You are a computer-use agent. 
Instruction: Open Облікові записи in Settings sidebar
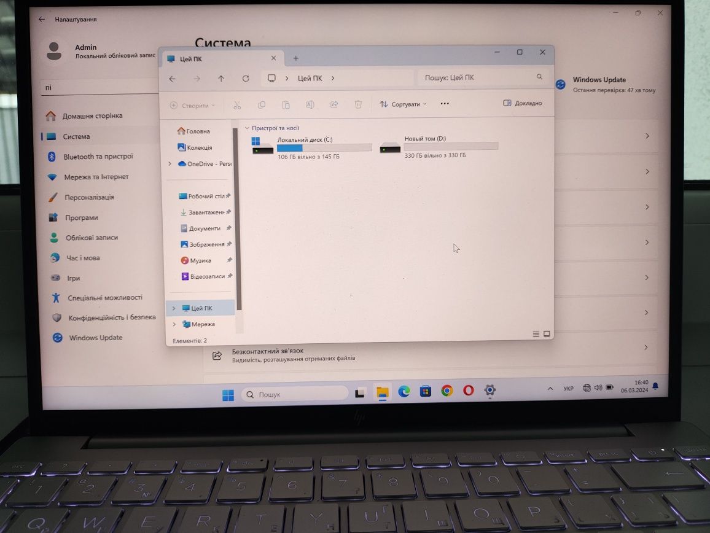pyautogui.click(x=84, y=238)
